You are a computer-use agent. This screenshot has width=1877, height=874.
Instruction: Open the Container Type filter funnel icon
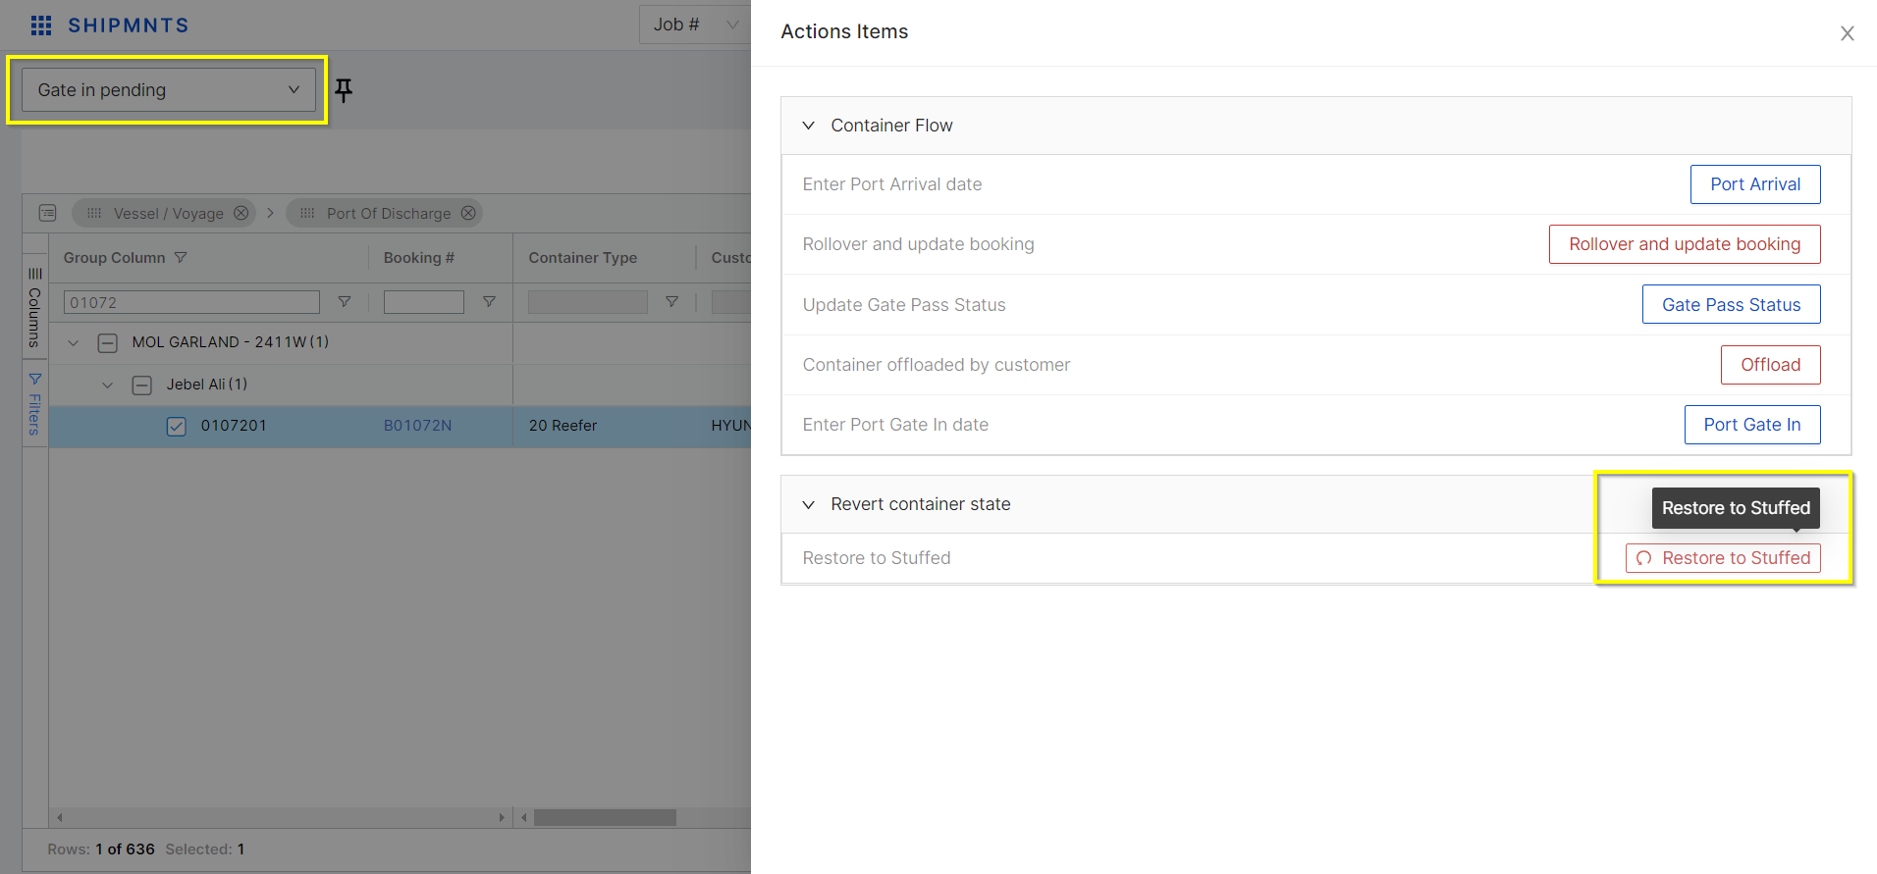pyautogui.click(x=671, y=302)
